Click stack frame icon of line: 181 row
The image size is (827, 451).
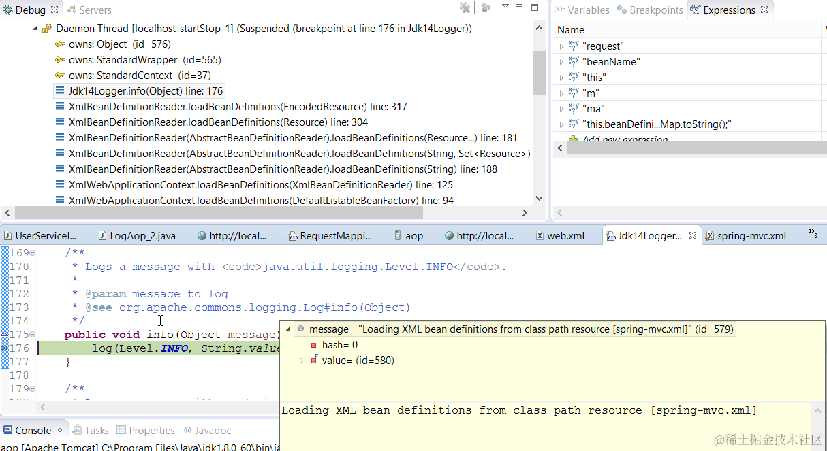(60, 138)
